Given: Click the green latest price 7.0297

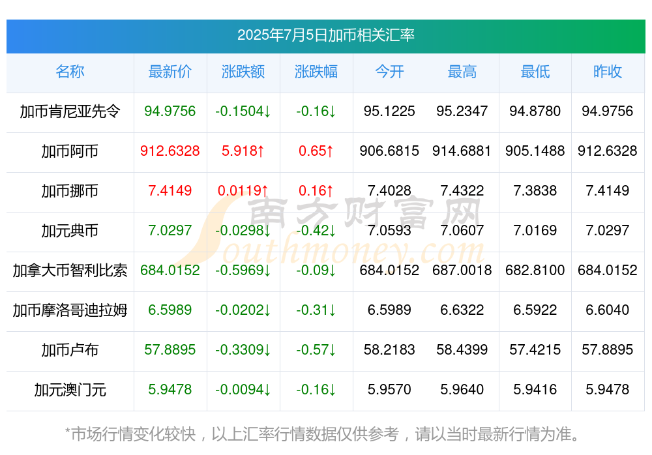Looking at the screenshot, I should pyautogui.click(x=170, y=230).
